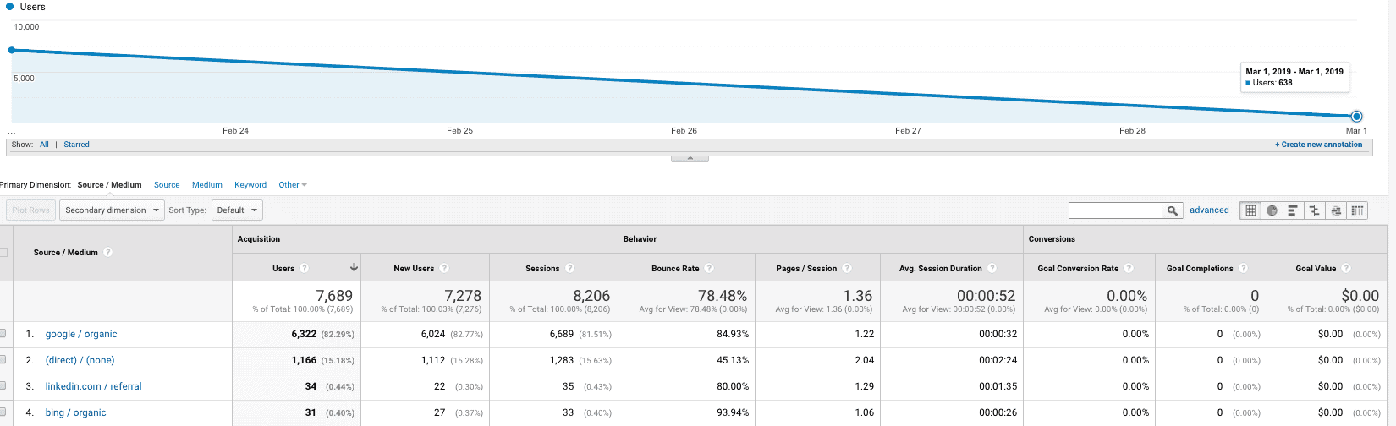
Task: Tick the checkbox for (direct) / (none) row
Action: tap(3, 360)
